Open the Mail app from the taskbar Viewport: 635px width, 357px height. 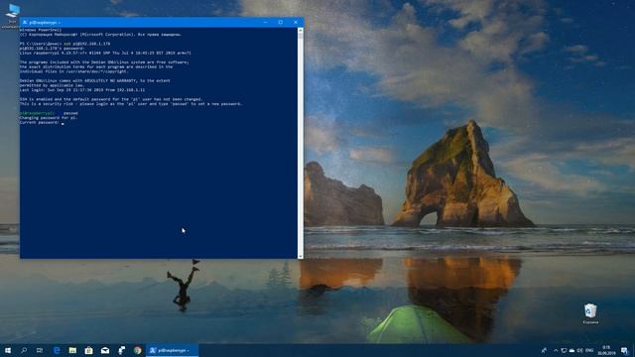click(105, 350)
